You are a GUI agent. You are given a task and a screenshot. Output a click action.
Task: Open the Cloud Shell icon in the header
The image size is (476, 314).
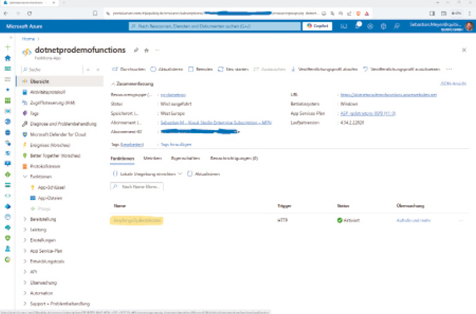pos(344,26)
